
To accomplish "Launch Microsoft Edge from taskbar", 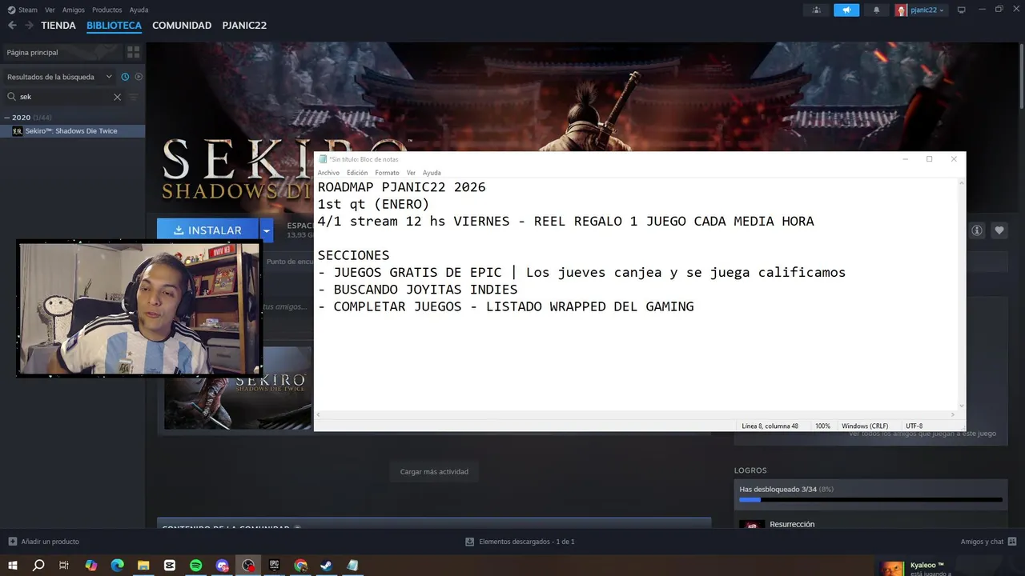I will coord(117,565).
